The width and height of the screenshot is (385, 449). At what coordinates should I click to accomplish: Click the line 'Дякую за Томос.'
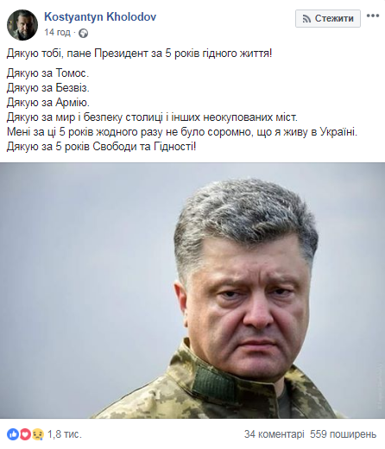coord(47,73)
